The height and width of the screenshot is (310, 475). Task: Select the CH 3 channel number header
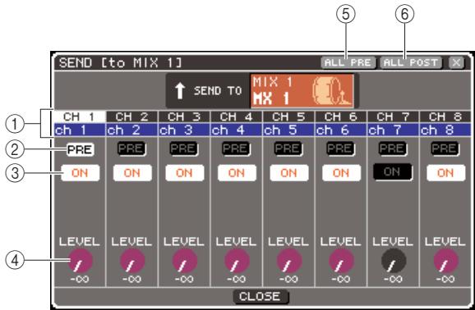point(184,116)
